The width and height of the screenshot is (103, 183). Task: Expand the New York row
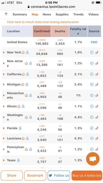(x=4, y=52)
